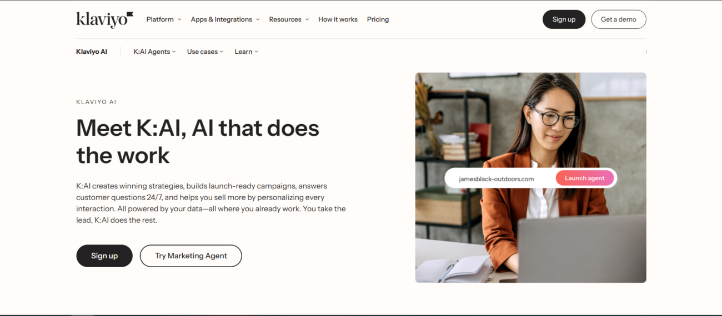Click the Meet K:AI headline text
The width and height of the screenshot is (722, 316).
(198, 141)
